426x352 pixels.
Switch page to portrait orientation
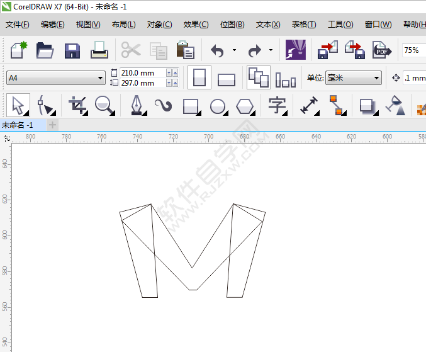[199, 78]
